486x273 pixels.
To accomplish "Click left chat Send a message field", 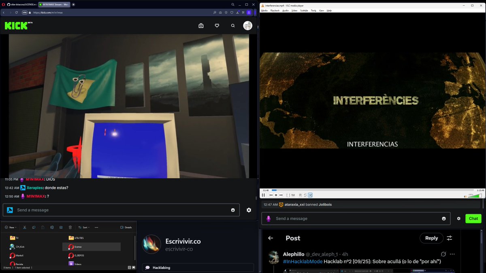I will point(121,210).
